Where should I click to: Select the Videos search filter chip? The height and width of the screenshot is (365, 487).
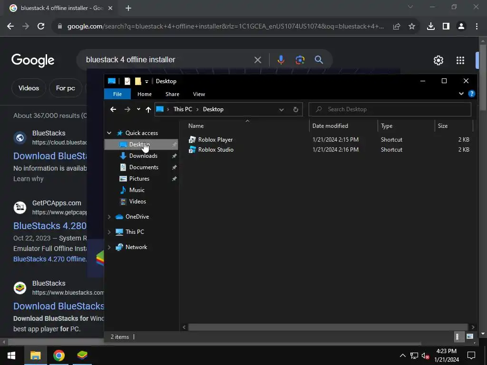(x=29, y=88)
